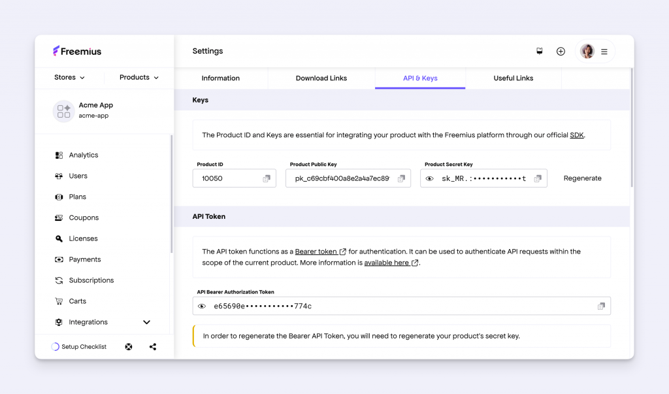Screen dimensions: 669x394
Task: Click the sidebar scrollbar
Action: 172,194
